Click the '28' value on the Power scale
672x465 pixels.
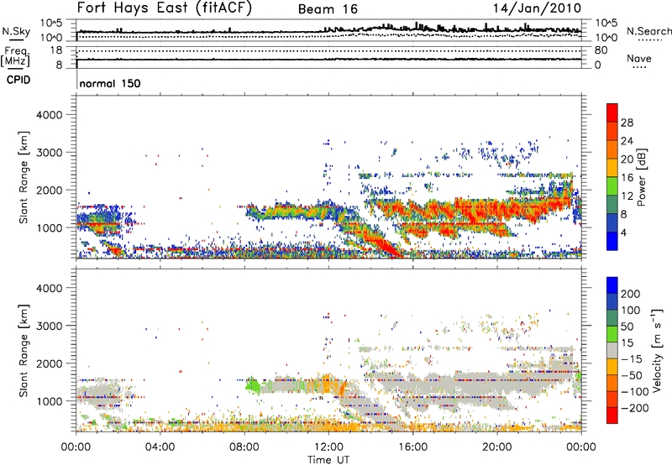coord(627,123)
